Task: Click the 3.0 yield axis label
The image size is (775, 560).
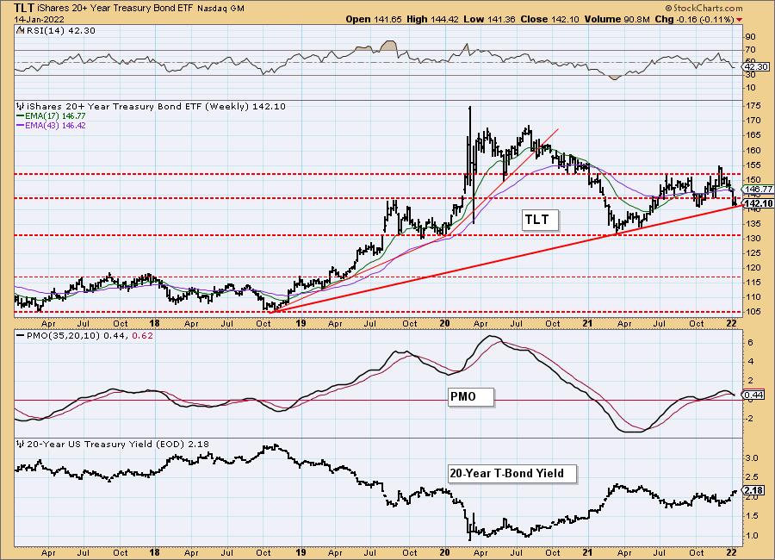Action: tap(751, 458)
